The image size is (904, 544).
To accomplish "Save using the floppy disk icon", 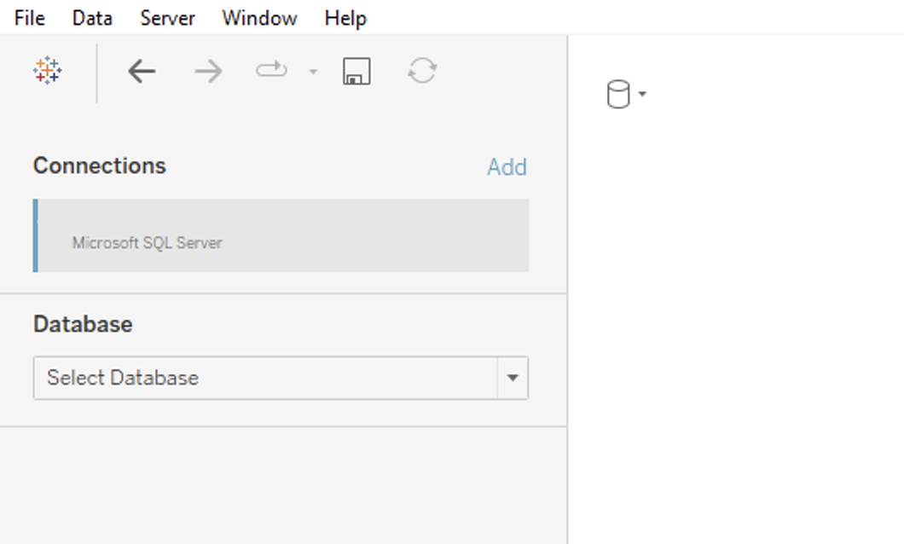I will click(x=356, y=72).
